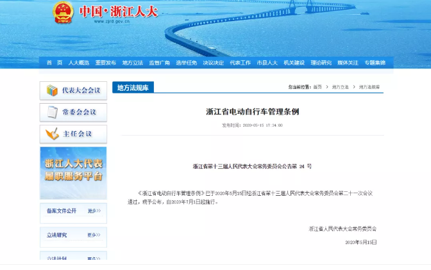Open the 地方立法 navigation menu item
The height and width of the screenshot is (270, 431).
click(133, 63)
